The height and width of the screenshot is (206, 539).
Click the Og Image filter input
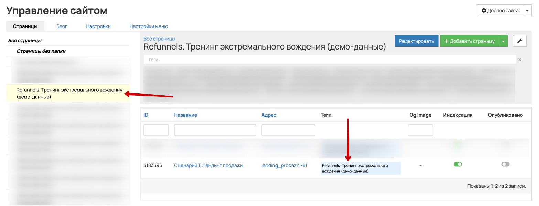[x=420, y=130]
